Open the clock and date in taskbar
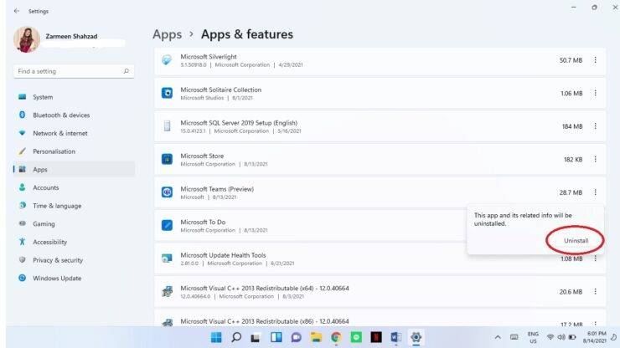This screenshot has height=348, width=620. click(x=594, y=337)
